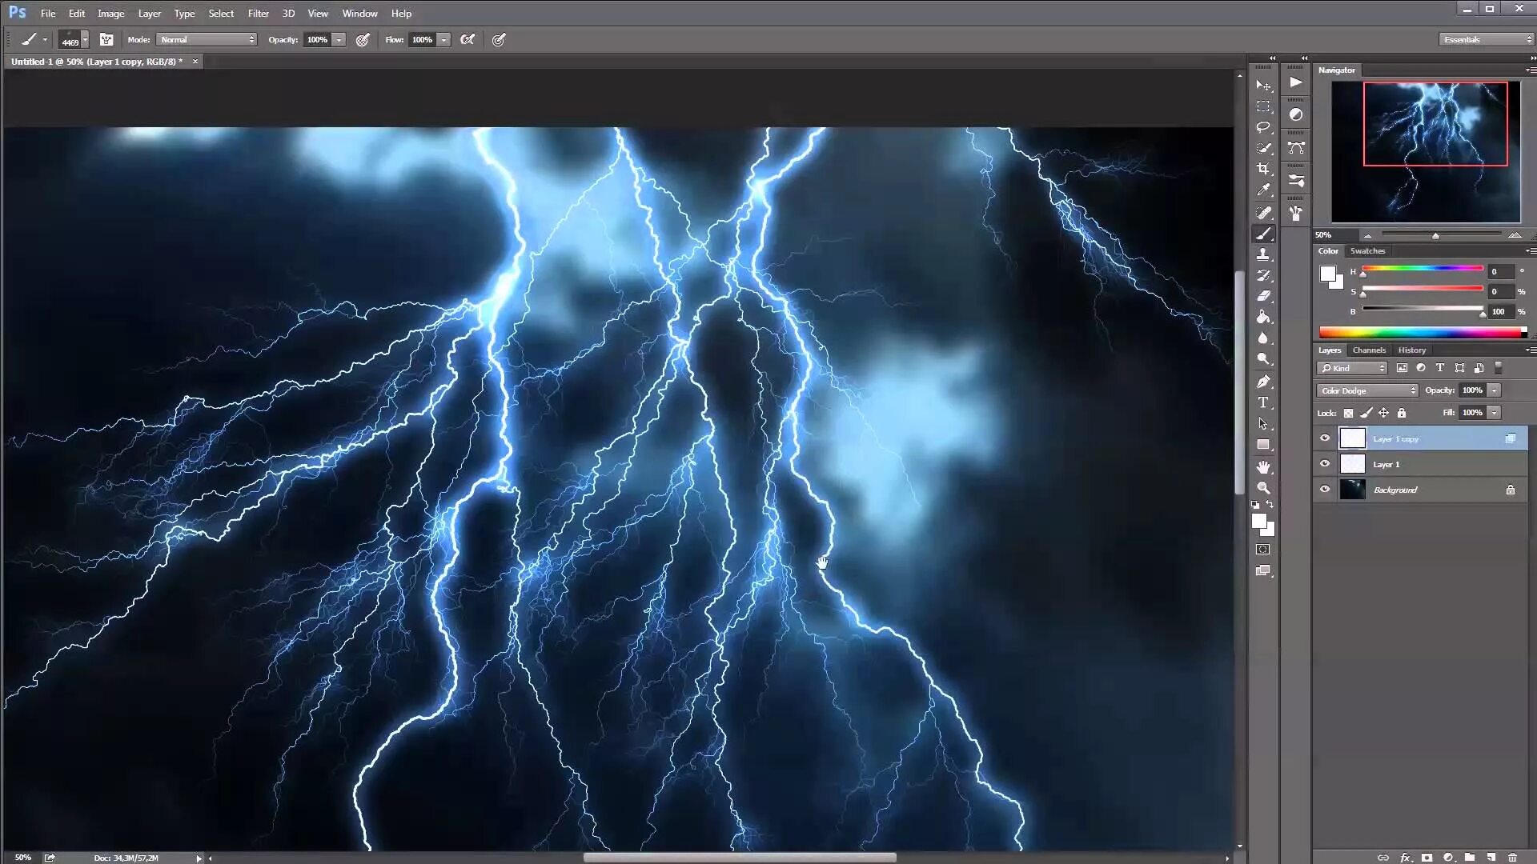
Task: Open the Essentials workspace switcher
Action: coord(1483,38)
